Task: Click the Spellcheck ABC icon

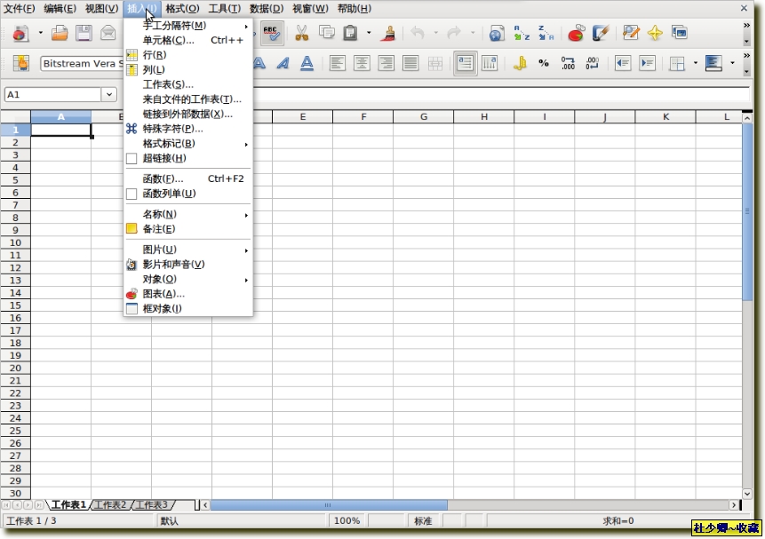Action: click(272, 34)
